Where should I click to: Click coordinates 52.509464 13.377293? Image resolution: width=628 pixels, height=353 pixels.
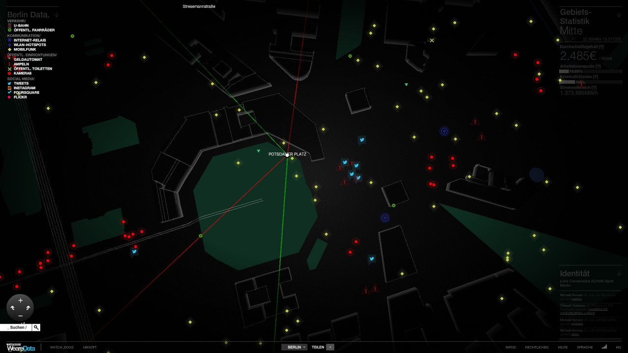pyautogui.click(x=602, y=39)
